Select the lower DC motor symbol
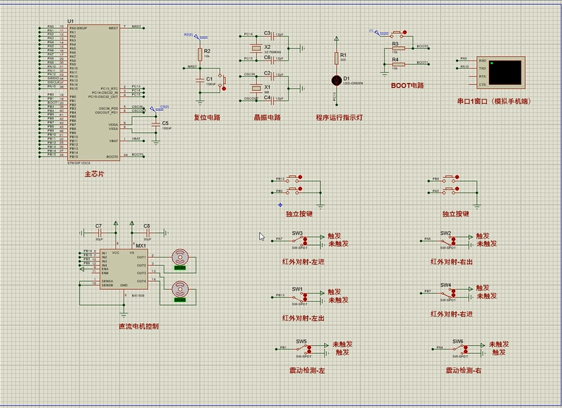Screen dimensions: 562x408 [179, 290]
